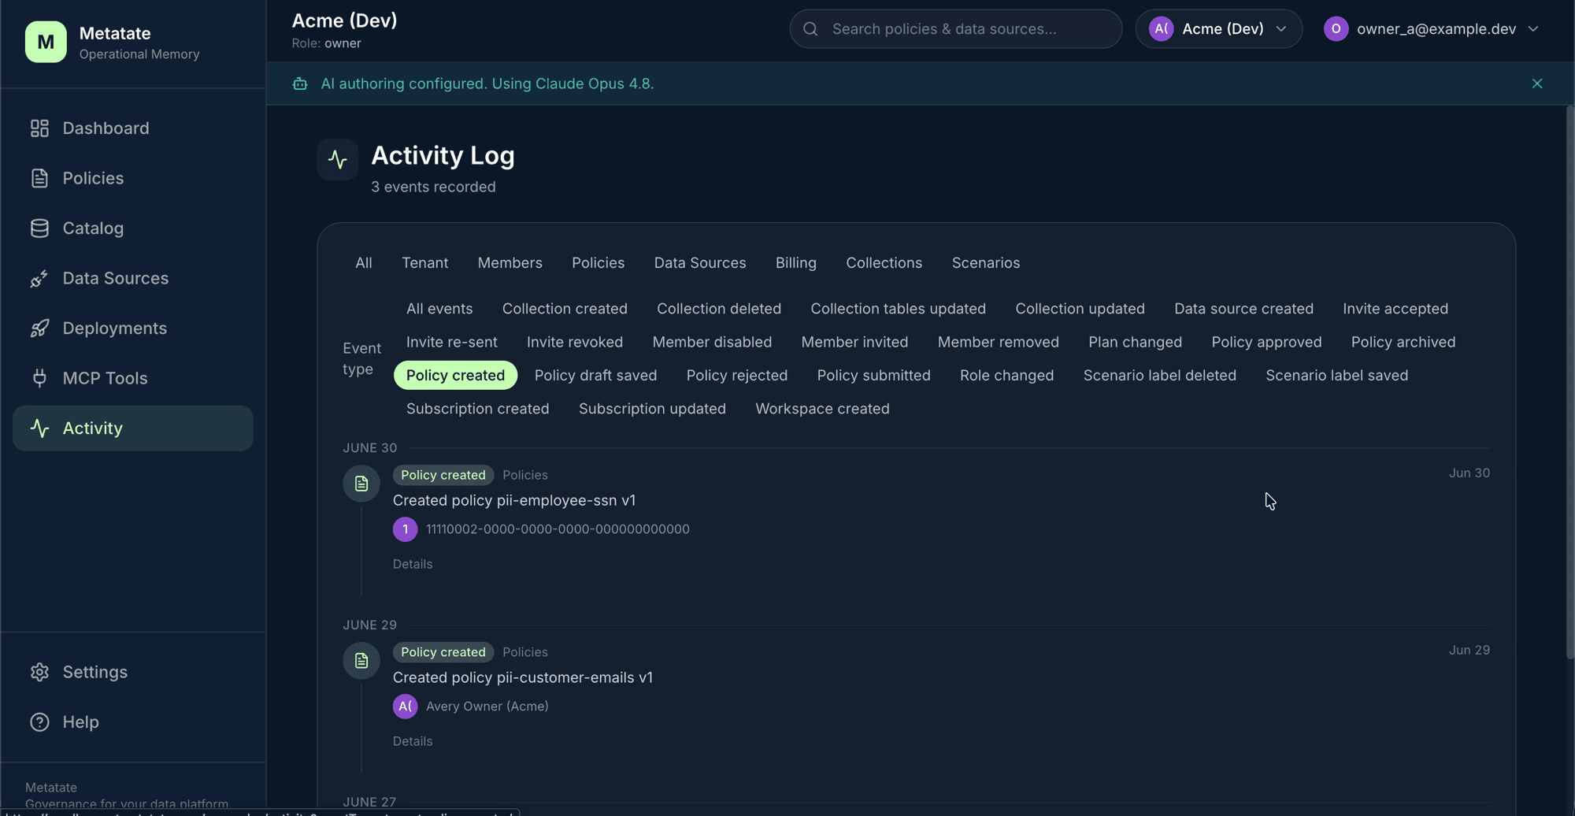Select the Policies category tab

598,263
